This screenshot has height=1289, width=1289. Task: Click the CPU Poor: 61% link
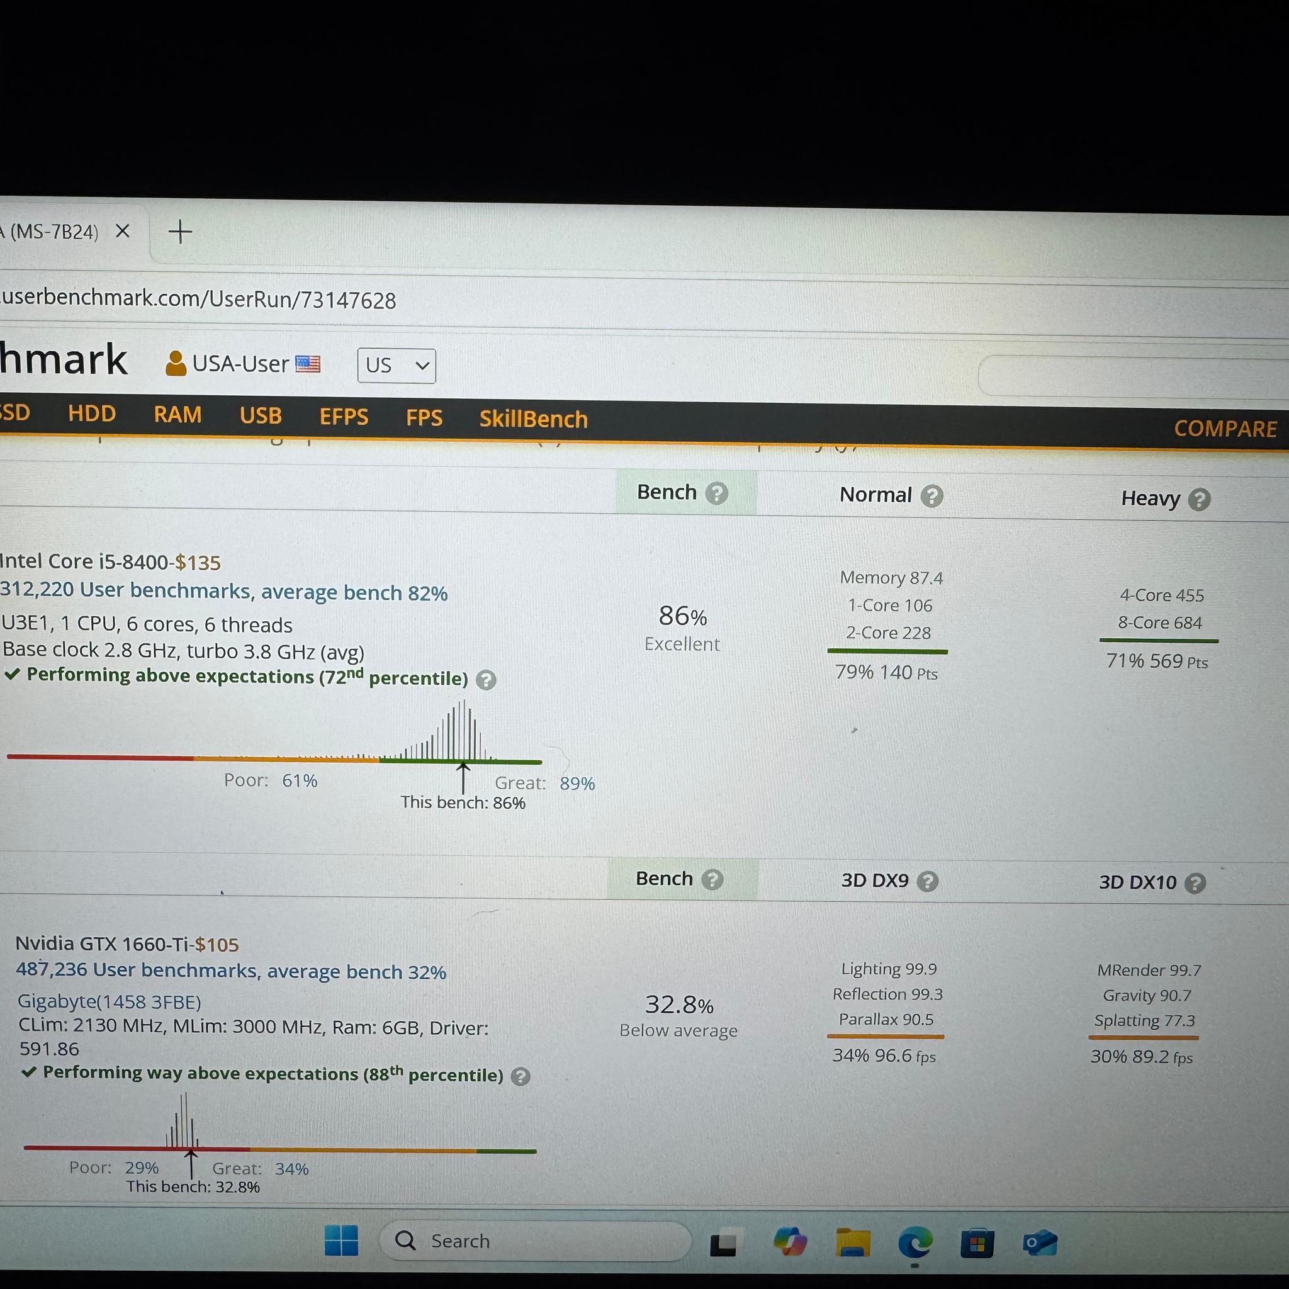tap(271, 780)
